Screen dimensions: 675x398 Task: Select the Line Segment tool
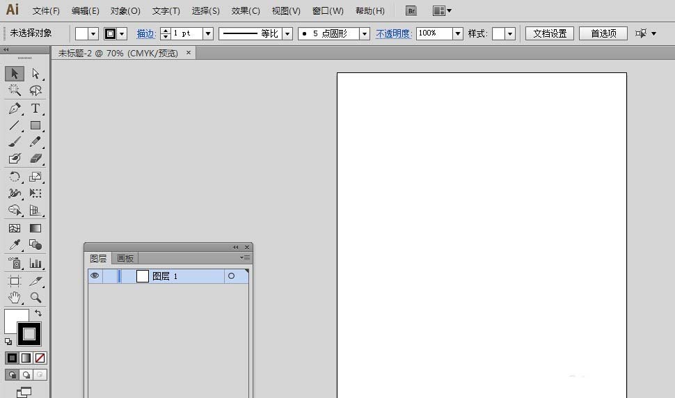click(14, 125)
